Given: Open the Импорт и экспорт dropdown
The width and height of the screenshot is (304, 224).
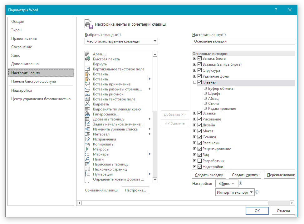Looking at the screenshot, I should pyautogui.click(x=235, y=192).
